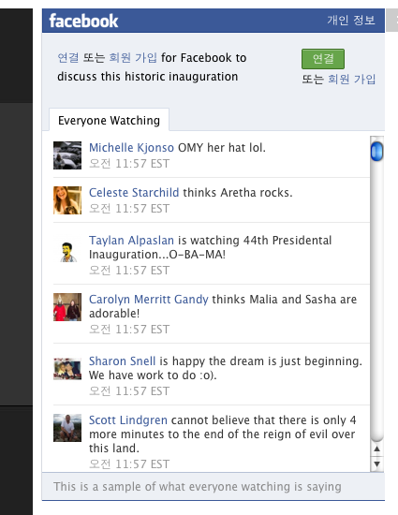Viewport: 398px width, 515px height.
Task: Visit Taylan Alpaslan's profile name link
Action: 131,241
